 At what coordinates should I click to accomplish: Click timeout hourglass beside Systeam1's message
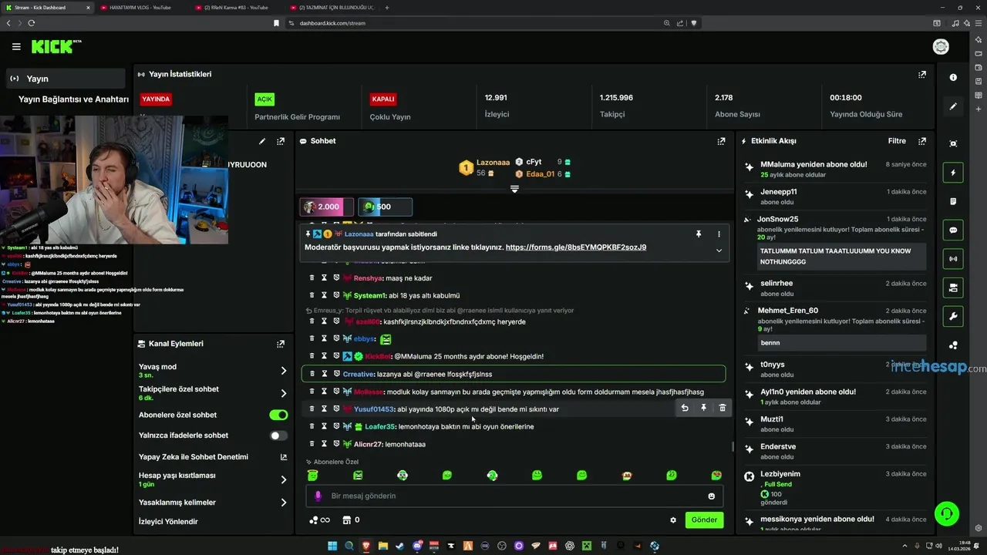324,295
